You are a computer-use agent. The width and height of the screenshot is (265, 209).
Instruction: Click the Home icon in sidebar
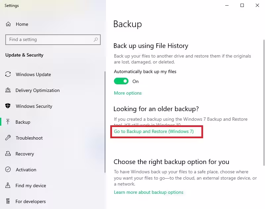(x=8, y=24)
